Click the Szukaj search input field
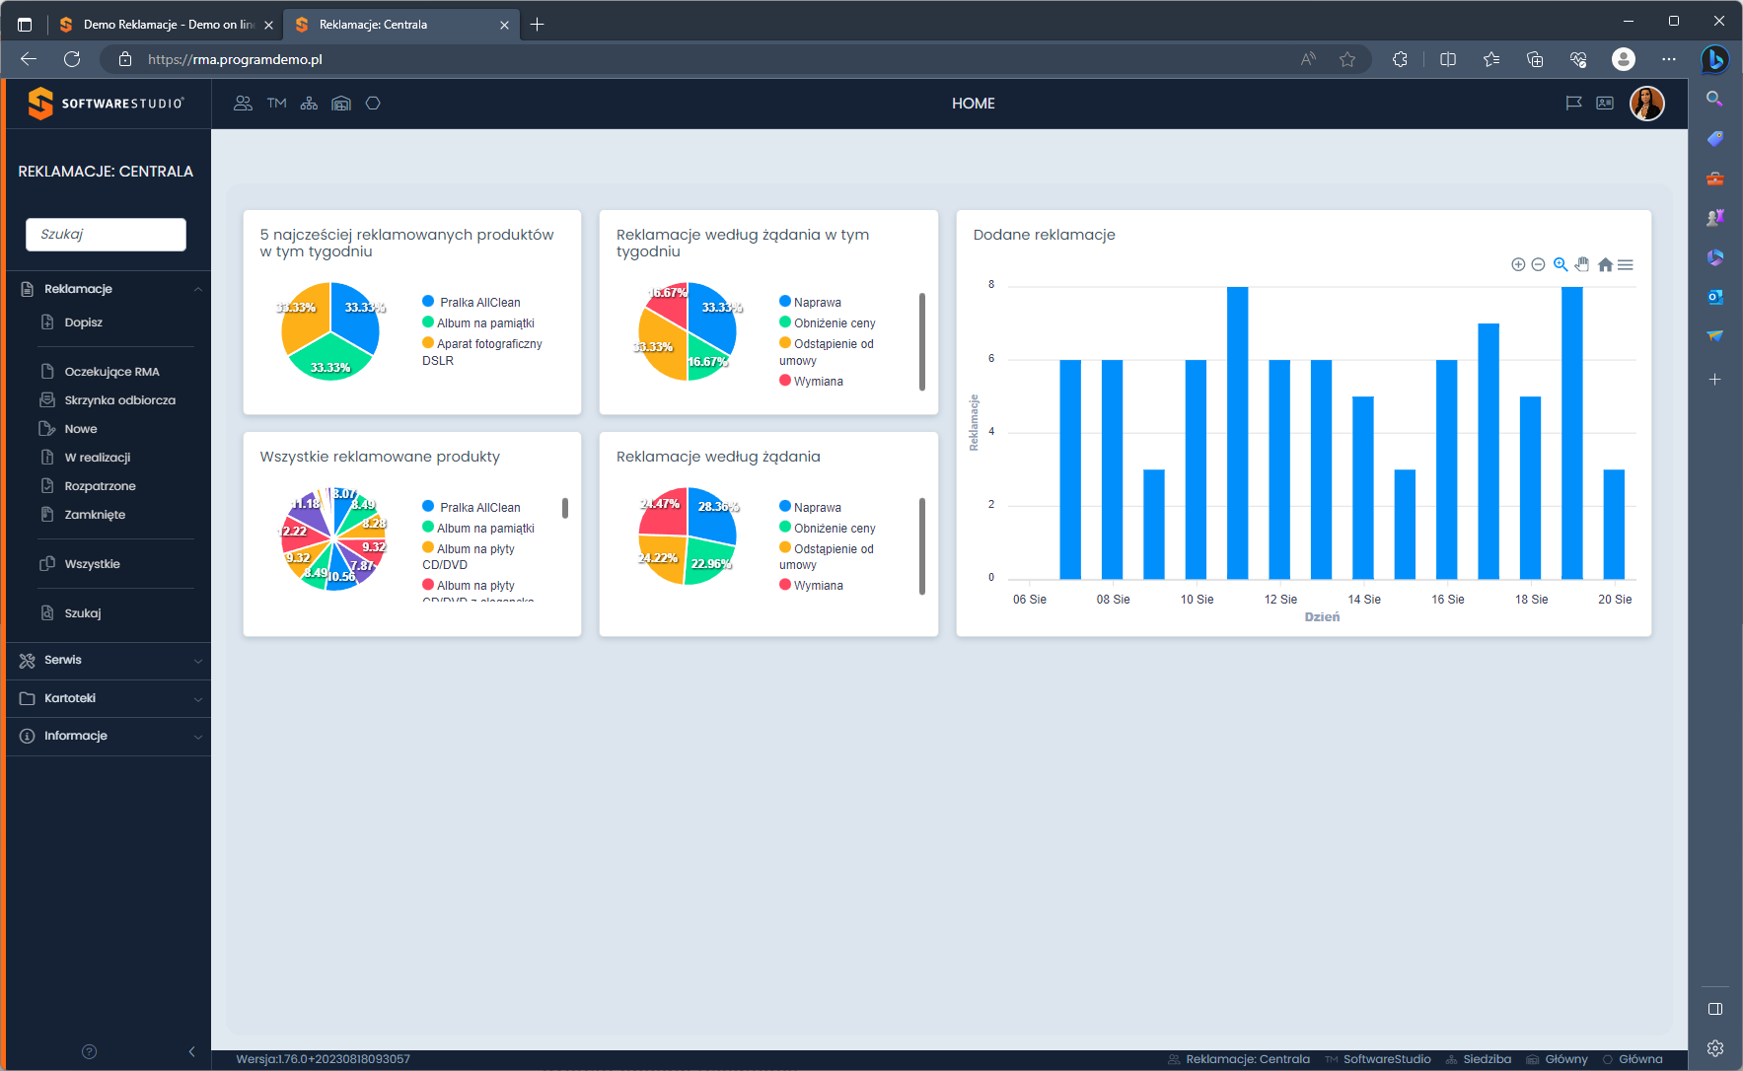Viewport: 1743px width, 1071px height. coord(106,235)
